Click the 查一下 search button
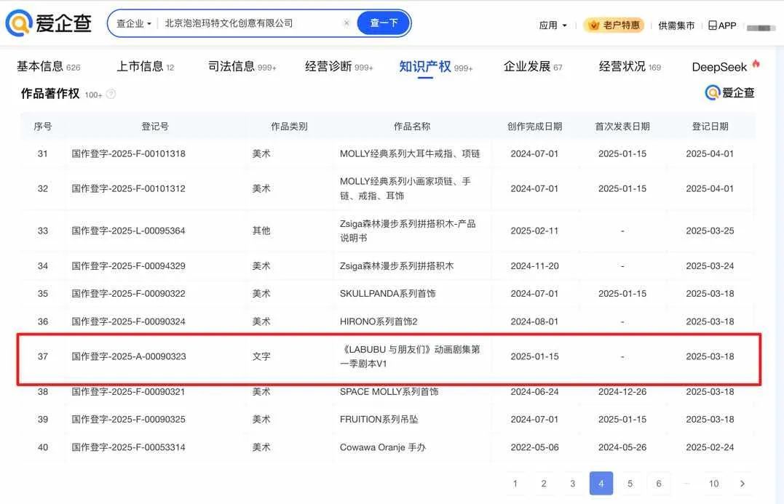The width and height of the screenshot is (784, 504). tap(384, 23)
